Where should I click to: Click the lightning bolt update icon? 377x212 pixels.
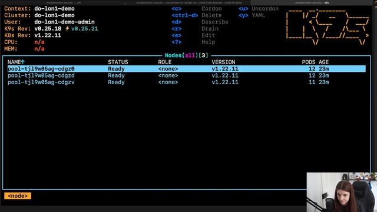click(x=67, y=29)
